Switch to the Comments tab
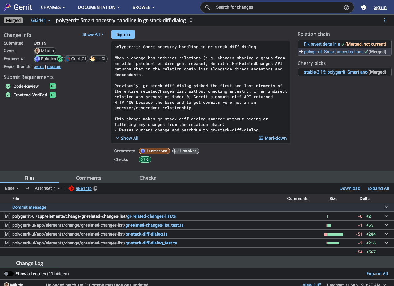 (89, 178)
